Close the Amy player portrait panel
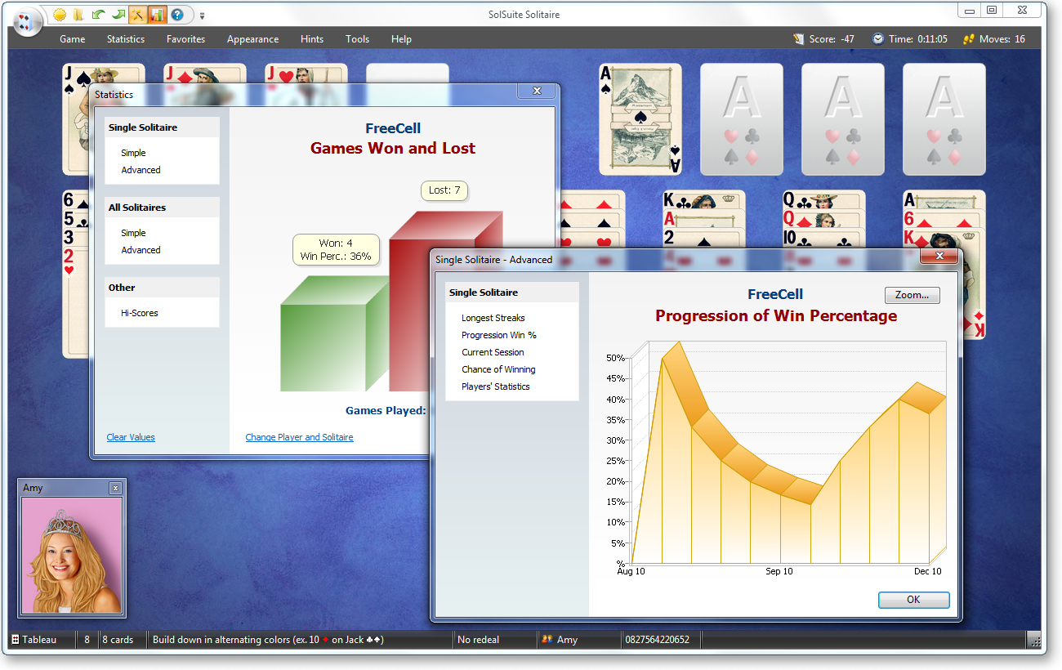 coord(115,488)
